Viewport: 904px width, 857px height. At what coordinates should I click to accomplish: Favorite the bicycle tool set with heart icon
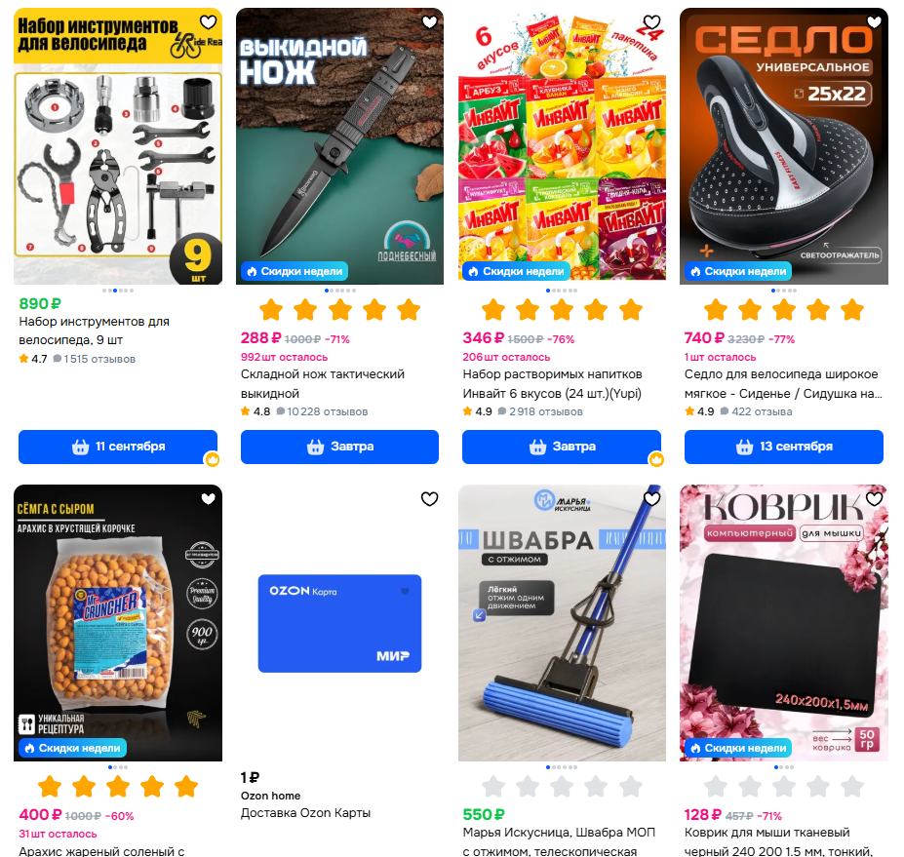click(208, 22)
